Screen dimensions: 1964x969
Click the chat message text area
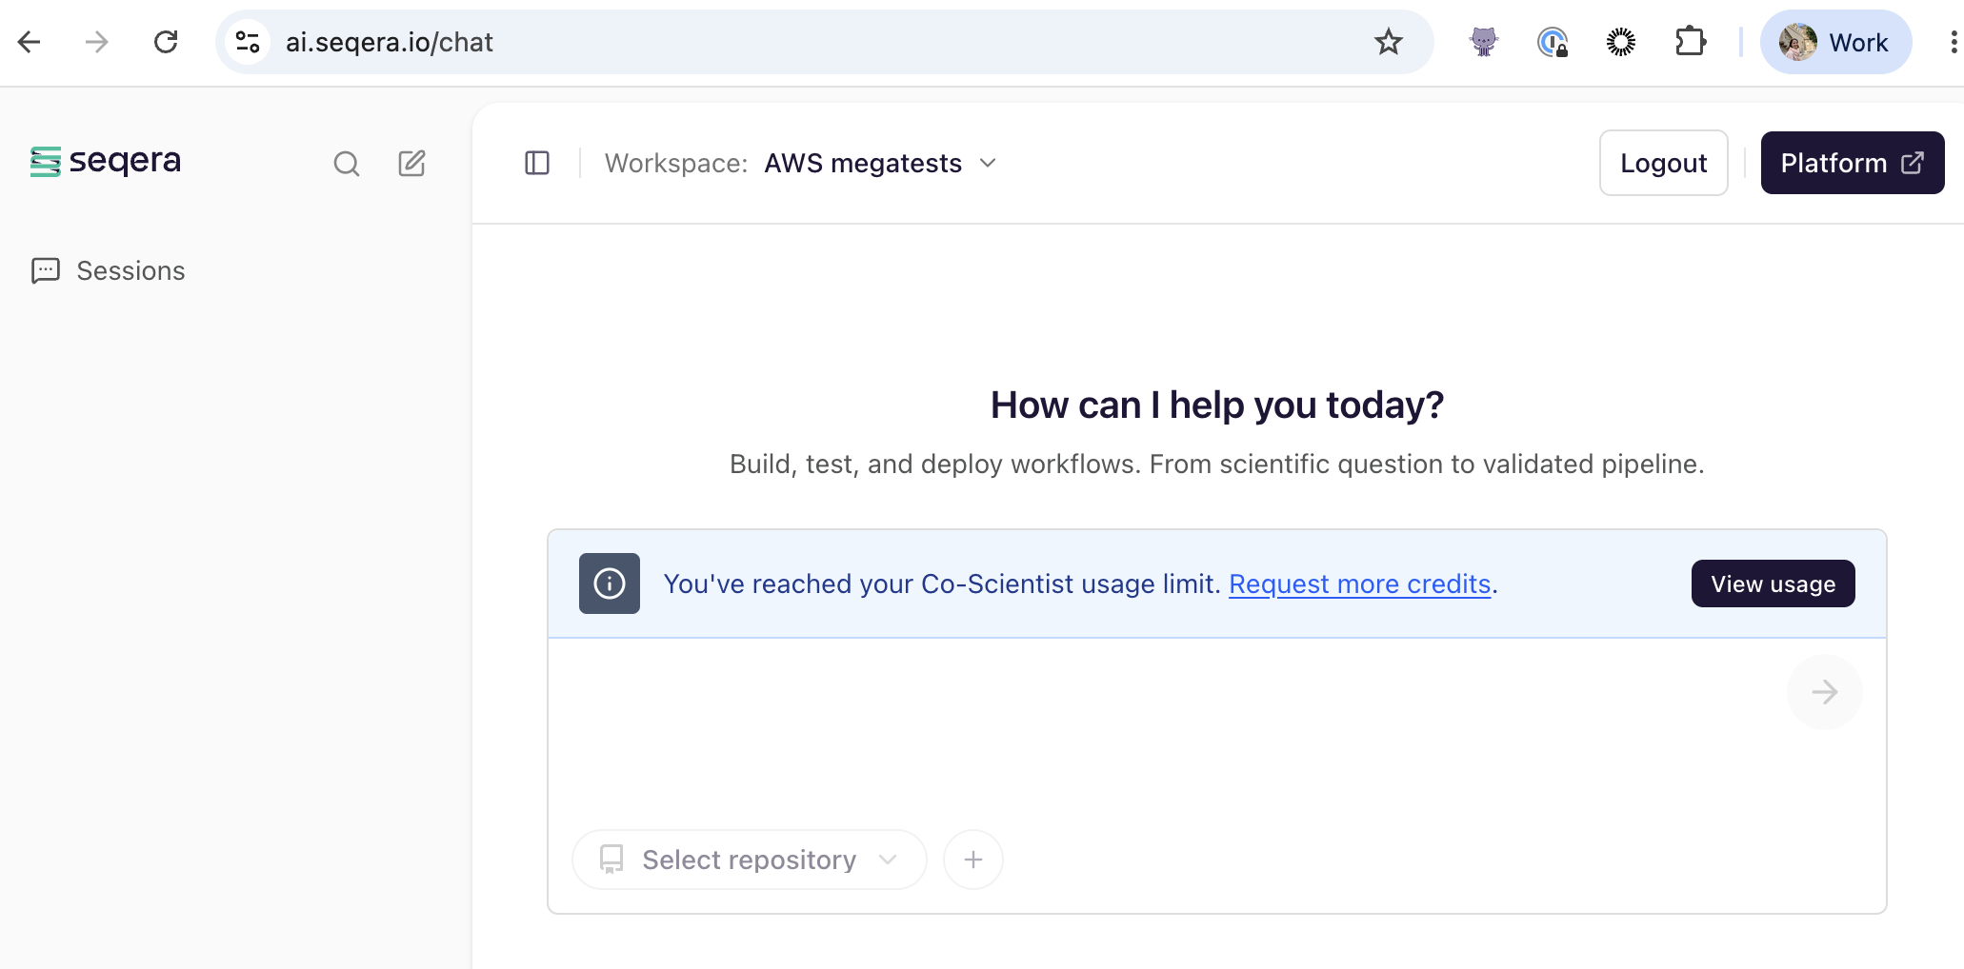[1166, 728]
